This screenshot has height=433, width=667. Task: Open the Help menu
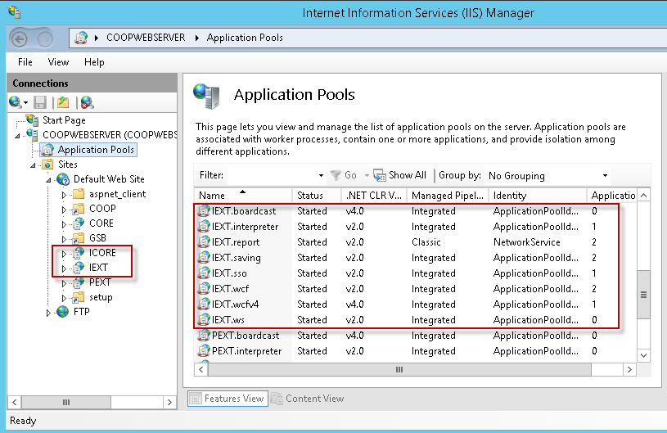tap(94, 62)
